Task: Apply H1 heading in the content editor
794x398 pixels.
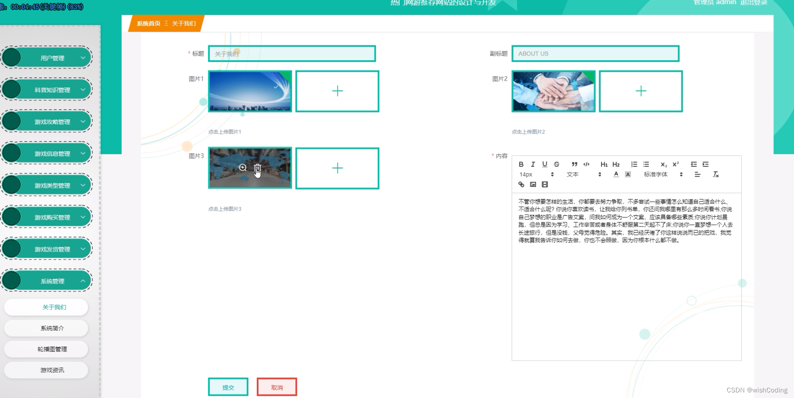Action: tap(604, 164)
